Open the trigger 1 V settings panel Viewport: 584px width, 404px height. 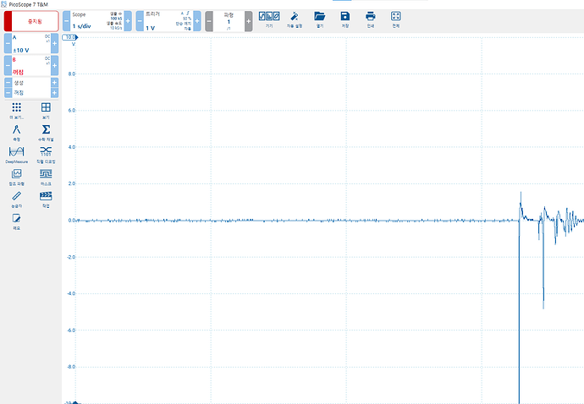click(x=168, y=21)
